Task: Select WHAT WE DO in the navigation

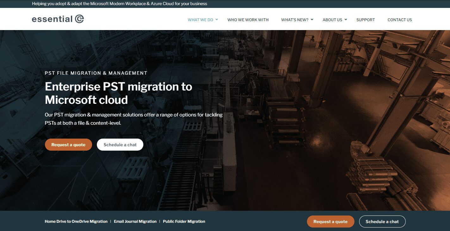Action: 201,20
